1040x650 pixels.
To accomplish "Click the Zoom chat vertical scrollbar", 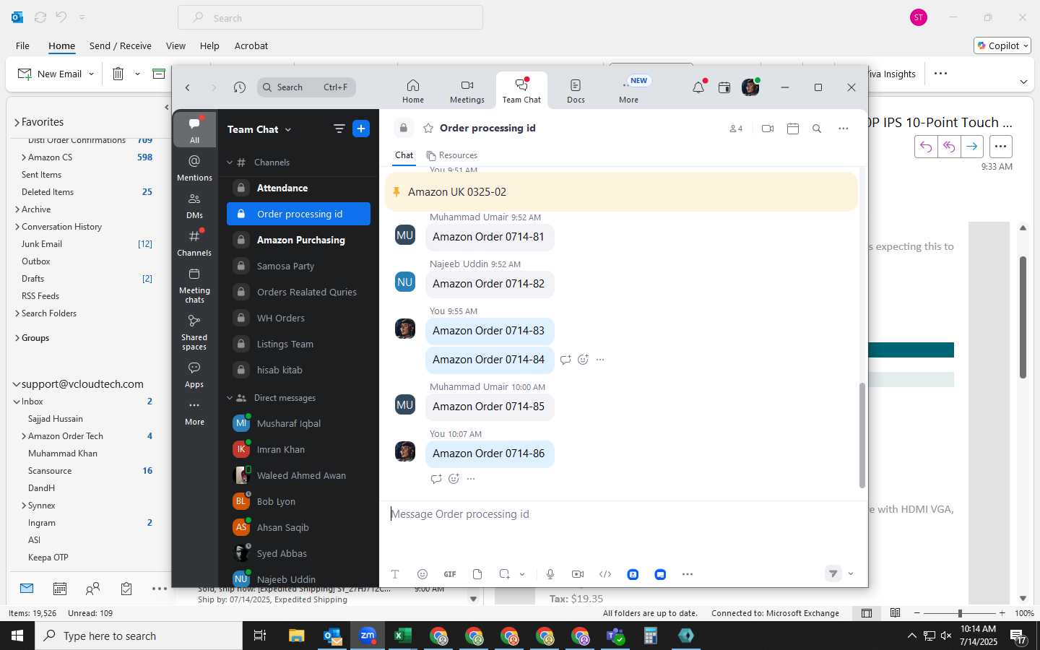I will tap(862, 435).
